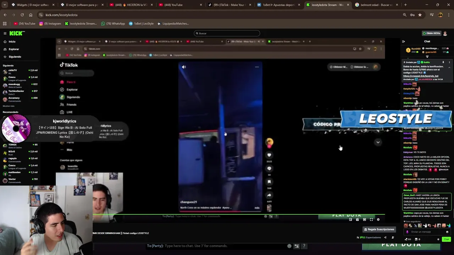
Task: Open the user profile avatar on Kick
Action: pos(445,33)
